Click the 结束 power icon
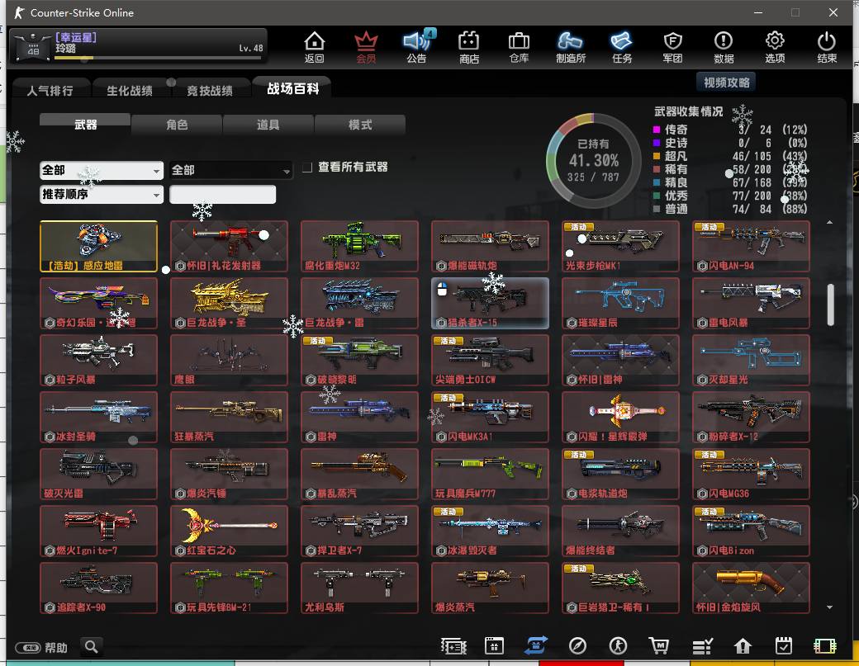This screenshot has width=859, height=666. click(x=826, y=47)
